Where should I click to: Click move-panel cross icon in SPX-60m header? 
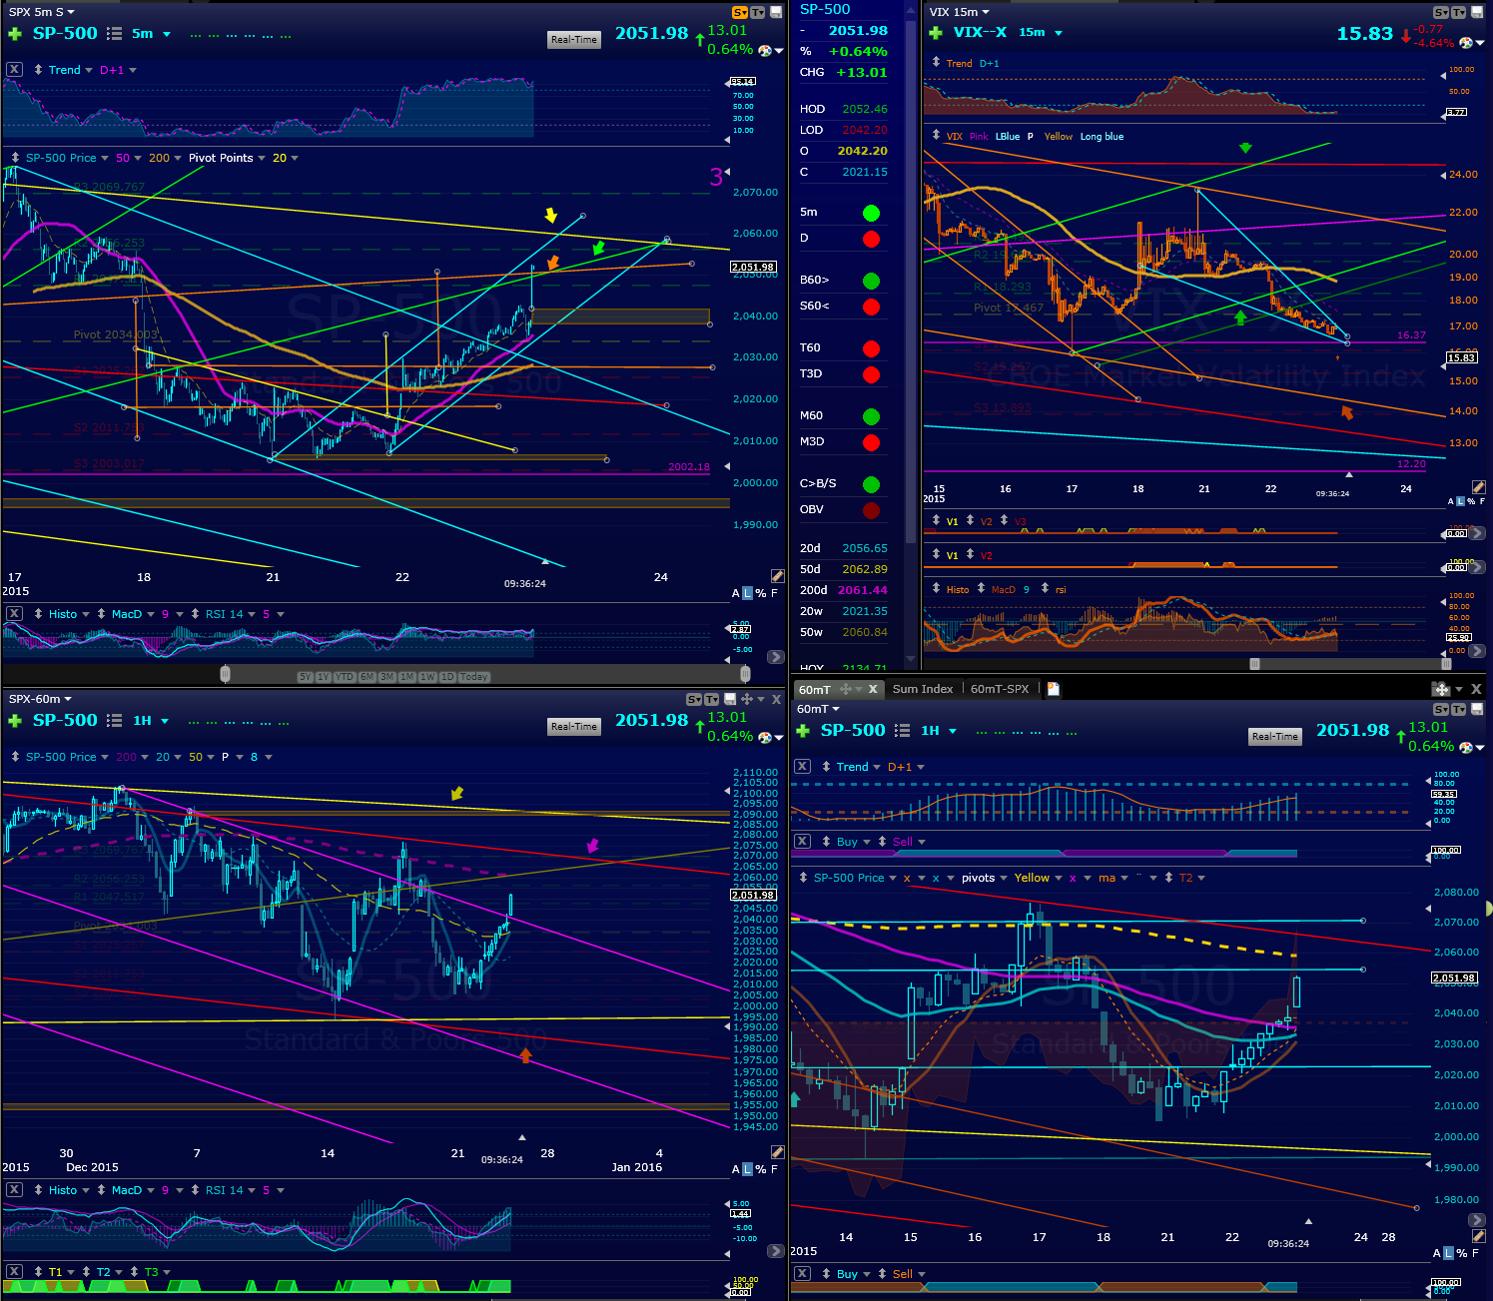click(747, 699)
